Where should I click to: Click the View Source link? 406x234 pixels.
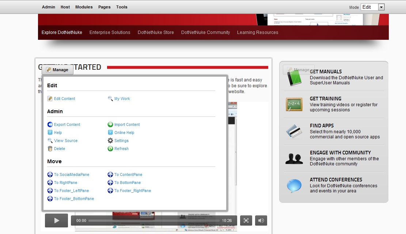66,141
